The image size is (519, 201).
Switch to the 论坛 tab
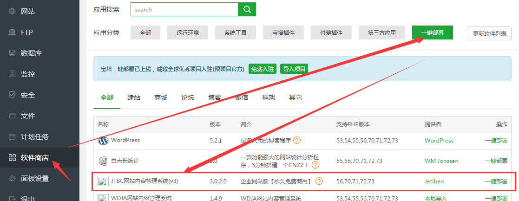point(188,97)
